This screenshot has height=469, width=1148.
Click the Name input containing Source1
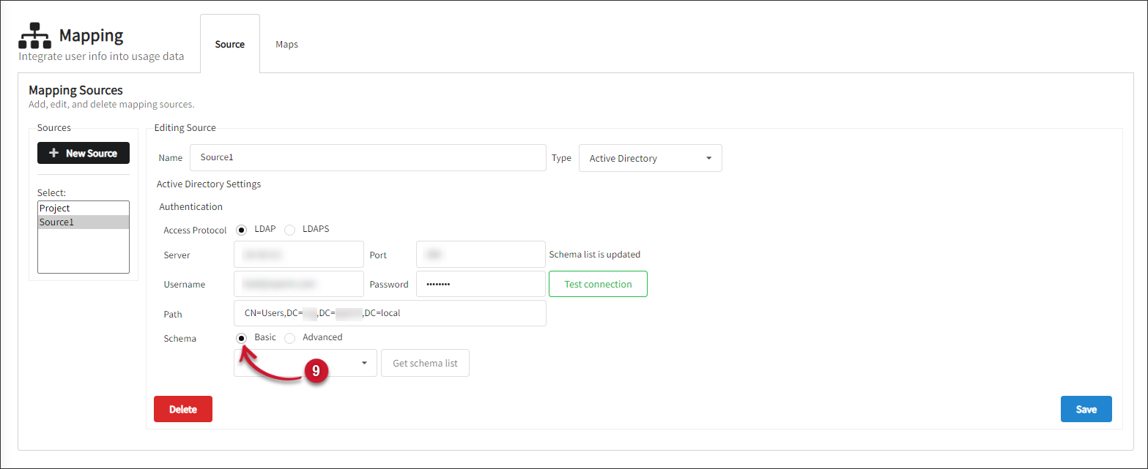(368, 157)
